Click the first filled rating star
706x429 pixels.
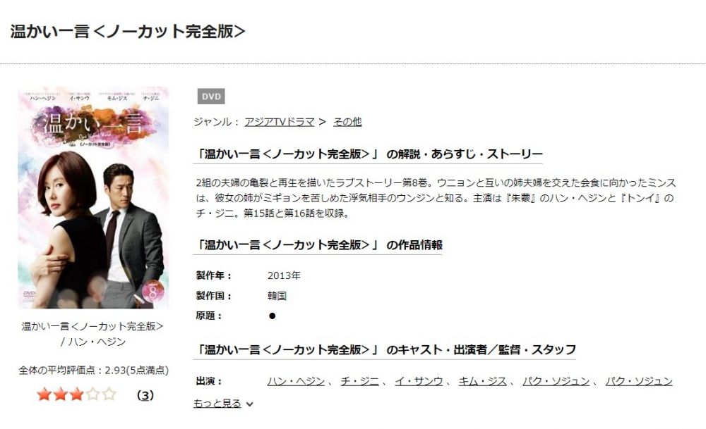tap(44, 394)
